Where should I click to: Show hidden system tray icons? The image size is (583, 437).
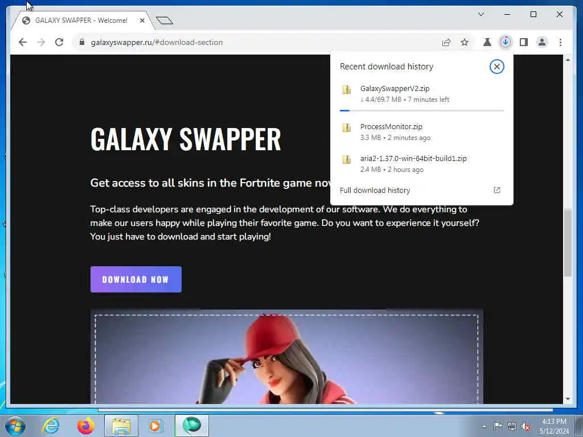pos(484,426)
